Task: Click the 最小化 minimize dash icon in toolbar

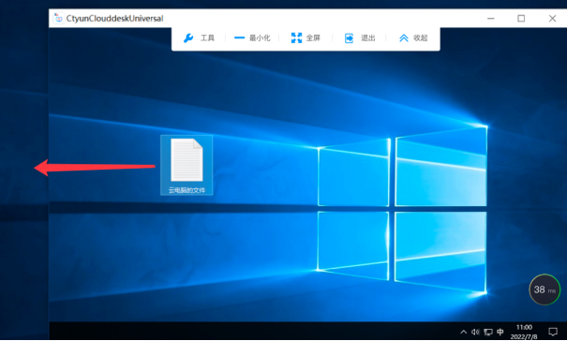Action: 239,37
